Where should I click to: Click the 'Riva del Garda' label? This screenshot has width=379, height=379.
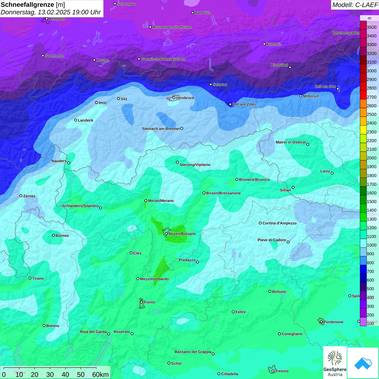93,332
